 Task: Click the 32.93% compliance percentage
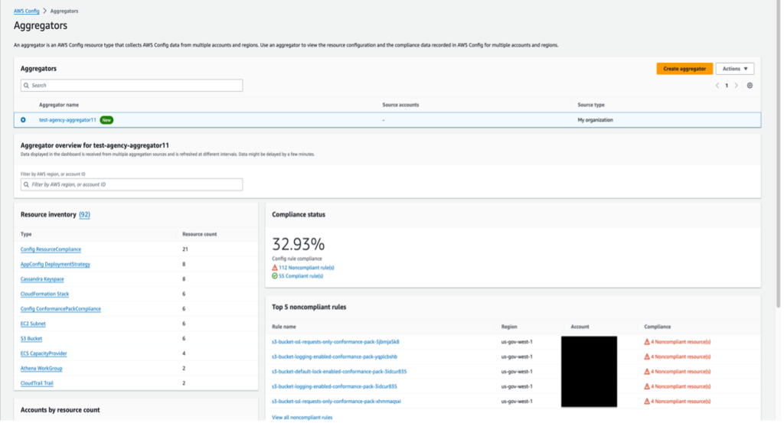pos(299,244)
